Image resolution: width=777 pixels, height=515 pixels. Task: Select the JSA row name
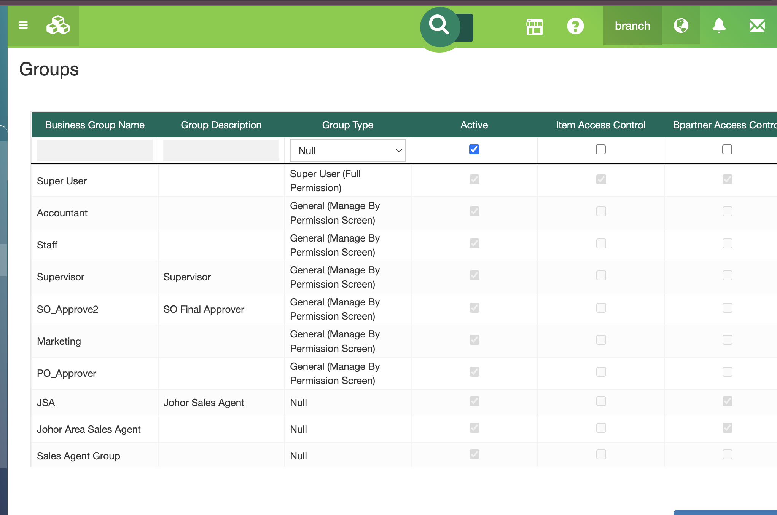46,403
